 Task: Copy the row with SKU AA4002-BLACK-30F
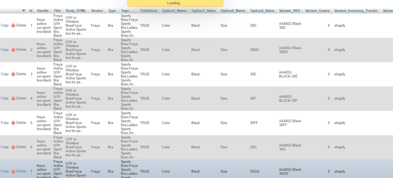coord(5,98)
